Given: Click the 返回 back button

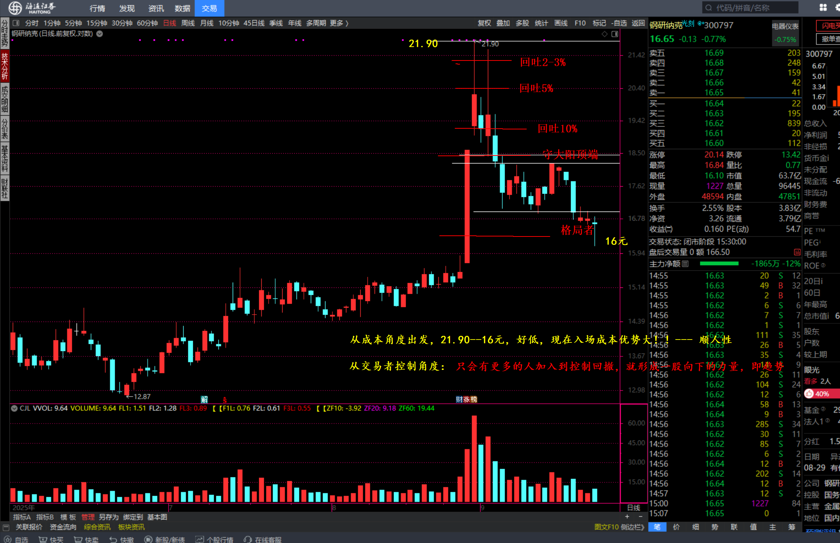Looking at the screenshot, I should pyautogui.click(x=638, y=23).
